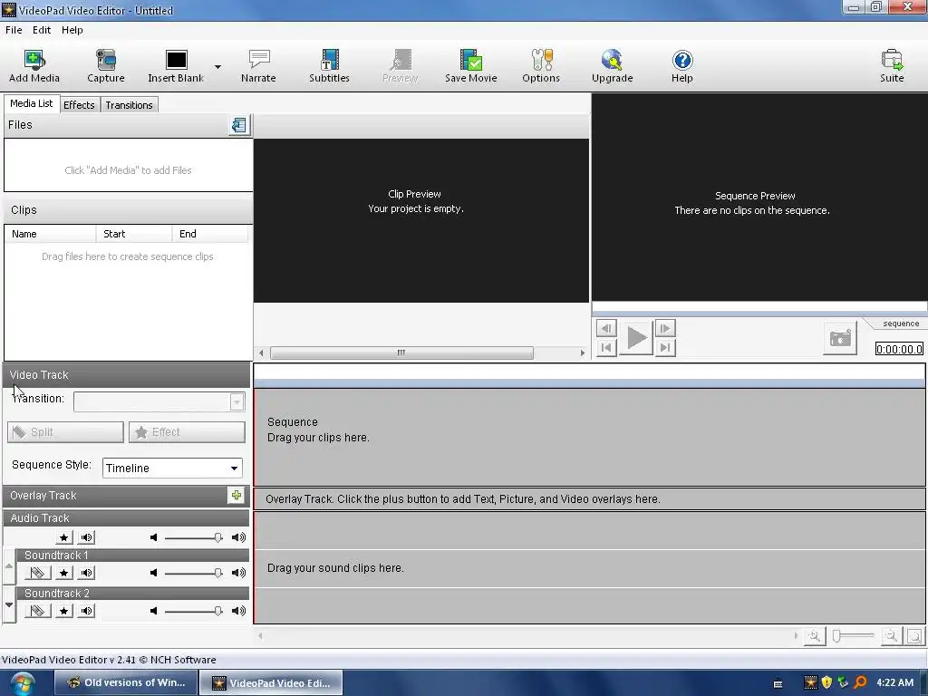The width and height of the screenshot is (928, 696).
Task: Open the Help toolbar icon
Action: pos(681,65)
